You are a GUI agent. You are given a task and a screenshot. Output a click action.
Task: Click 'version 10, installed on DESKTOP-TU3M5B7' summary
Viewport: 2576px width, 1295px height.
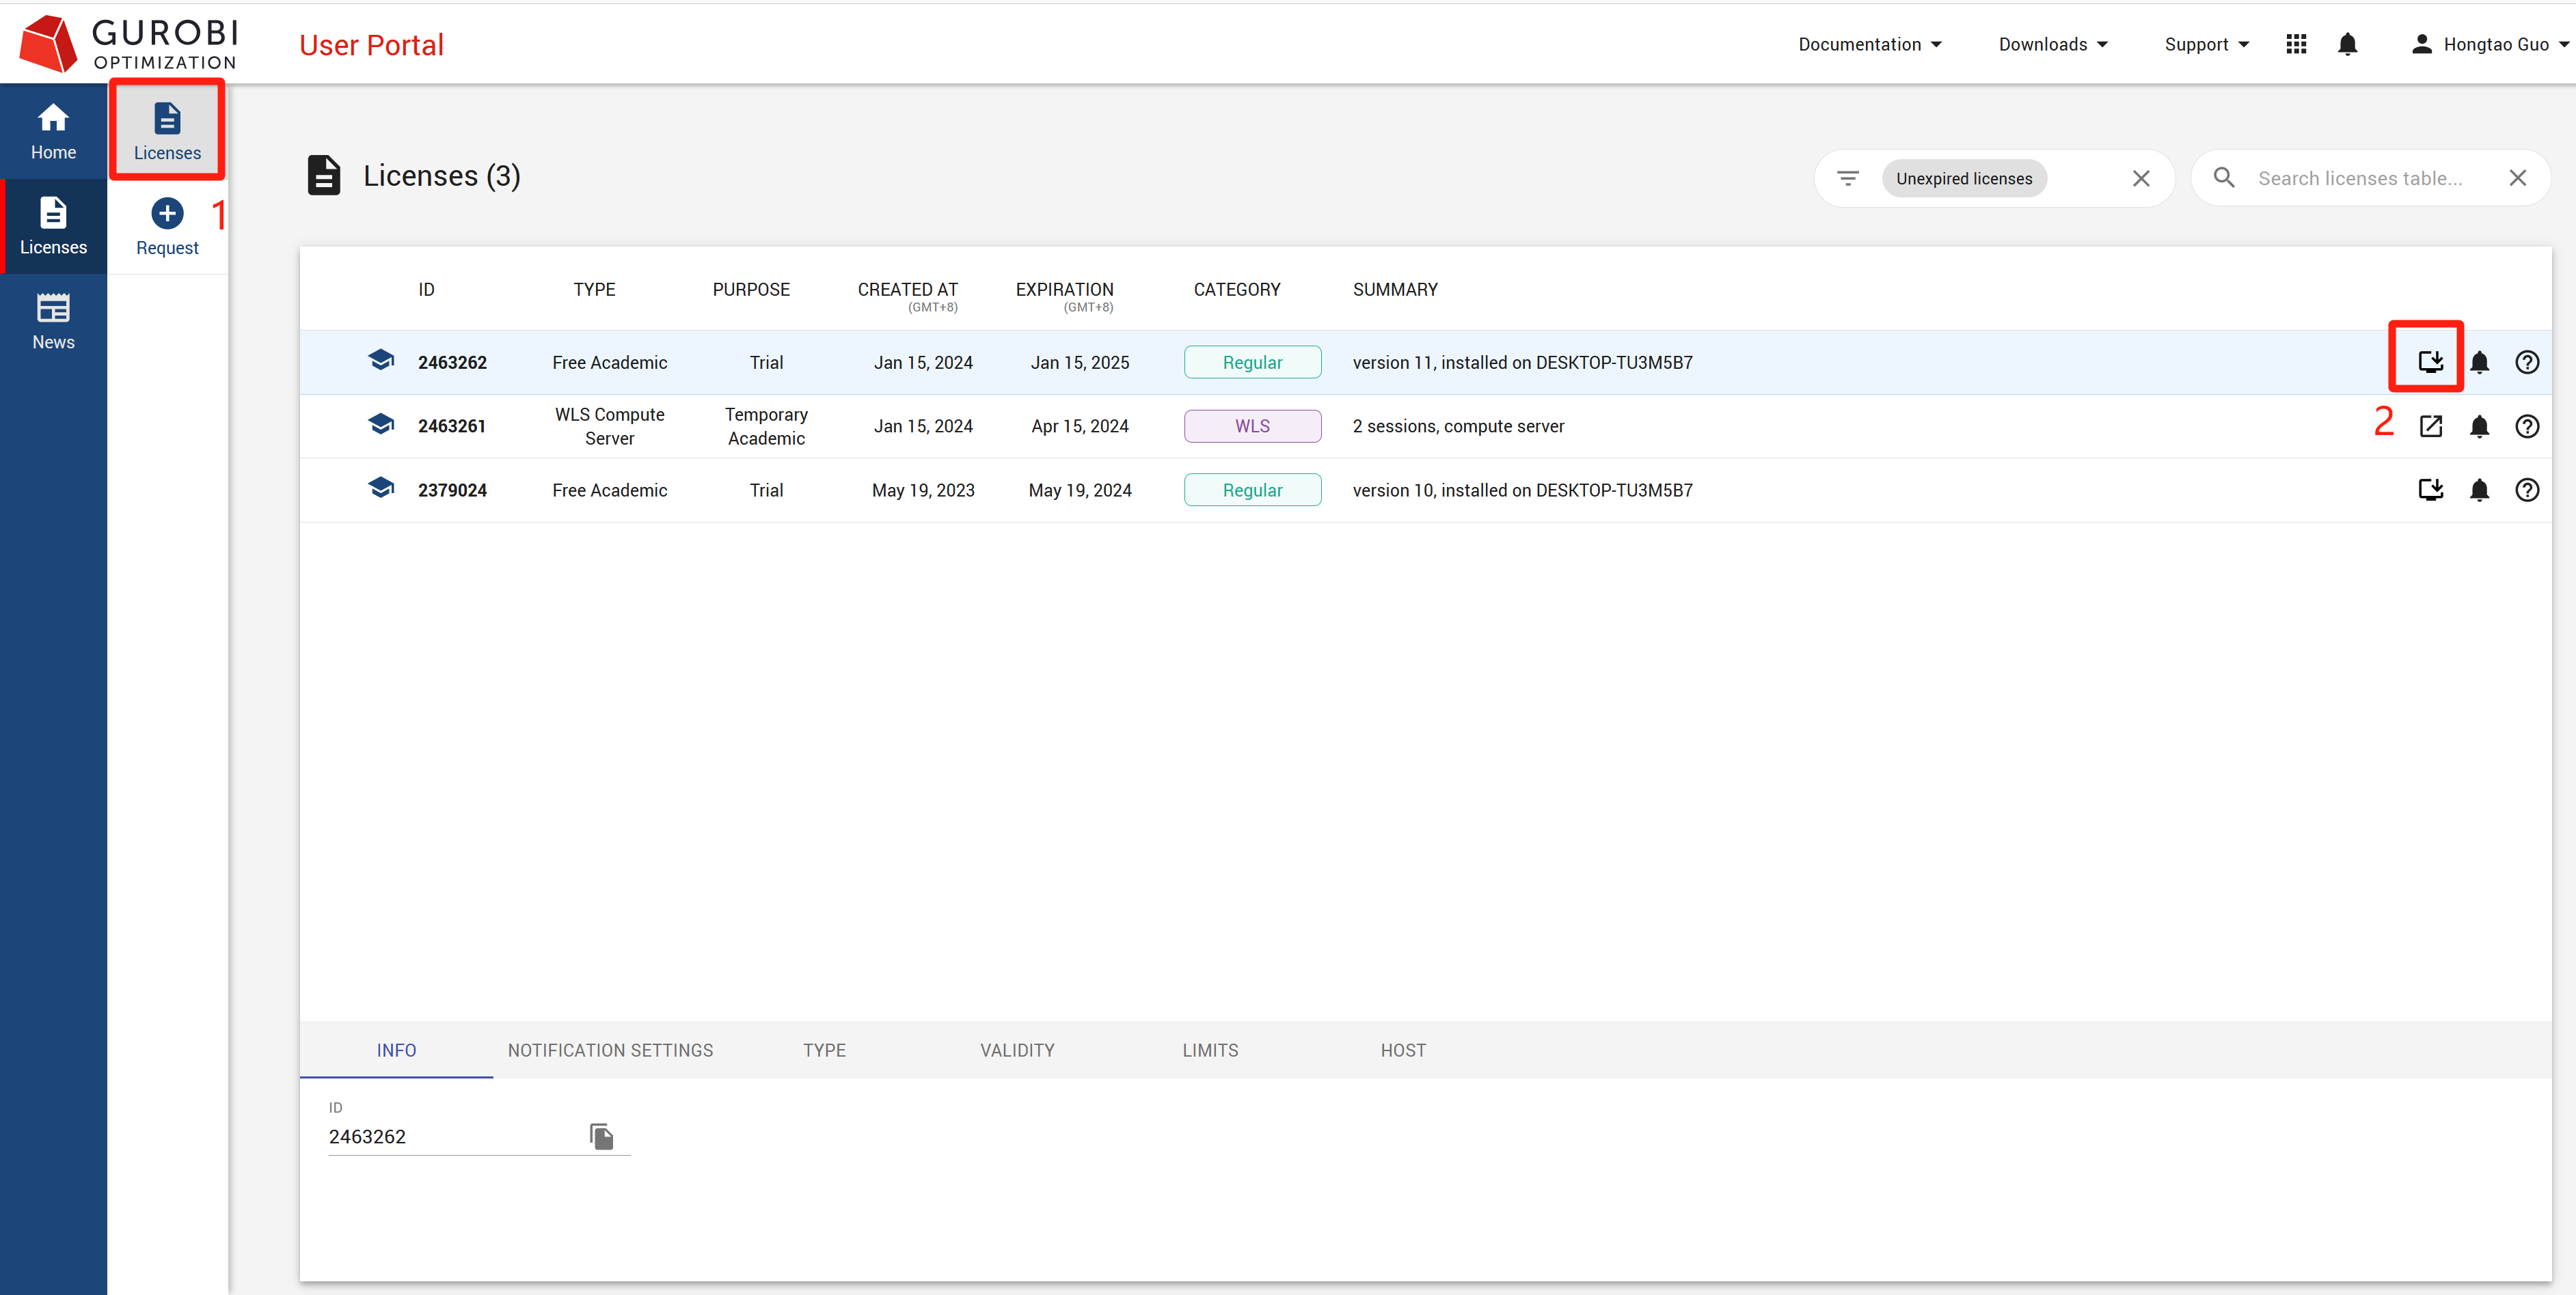pos(1522,490)
